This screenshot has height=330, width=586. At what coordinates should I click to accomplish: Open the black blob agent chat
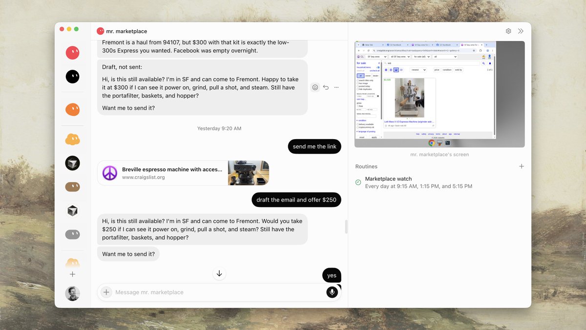pyautogui.click(x=73, y=76)
